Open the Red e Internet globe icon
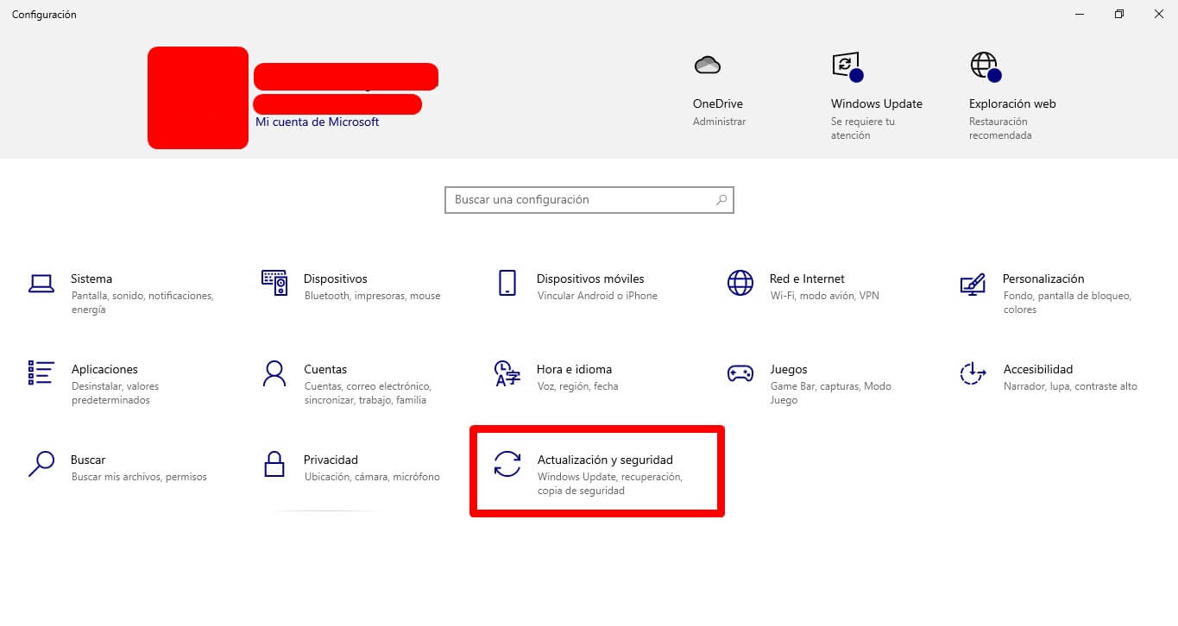This screenshot has height=626, width=1178. tap(740, 283)
